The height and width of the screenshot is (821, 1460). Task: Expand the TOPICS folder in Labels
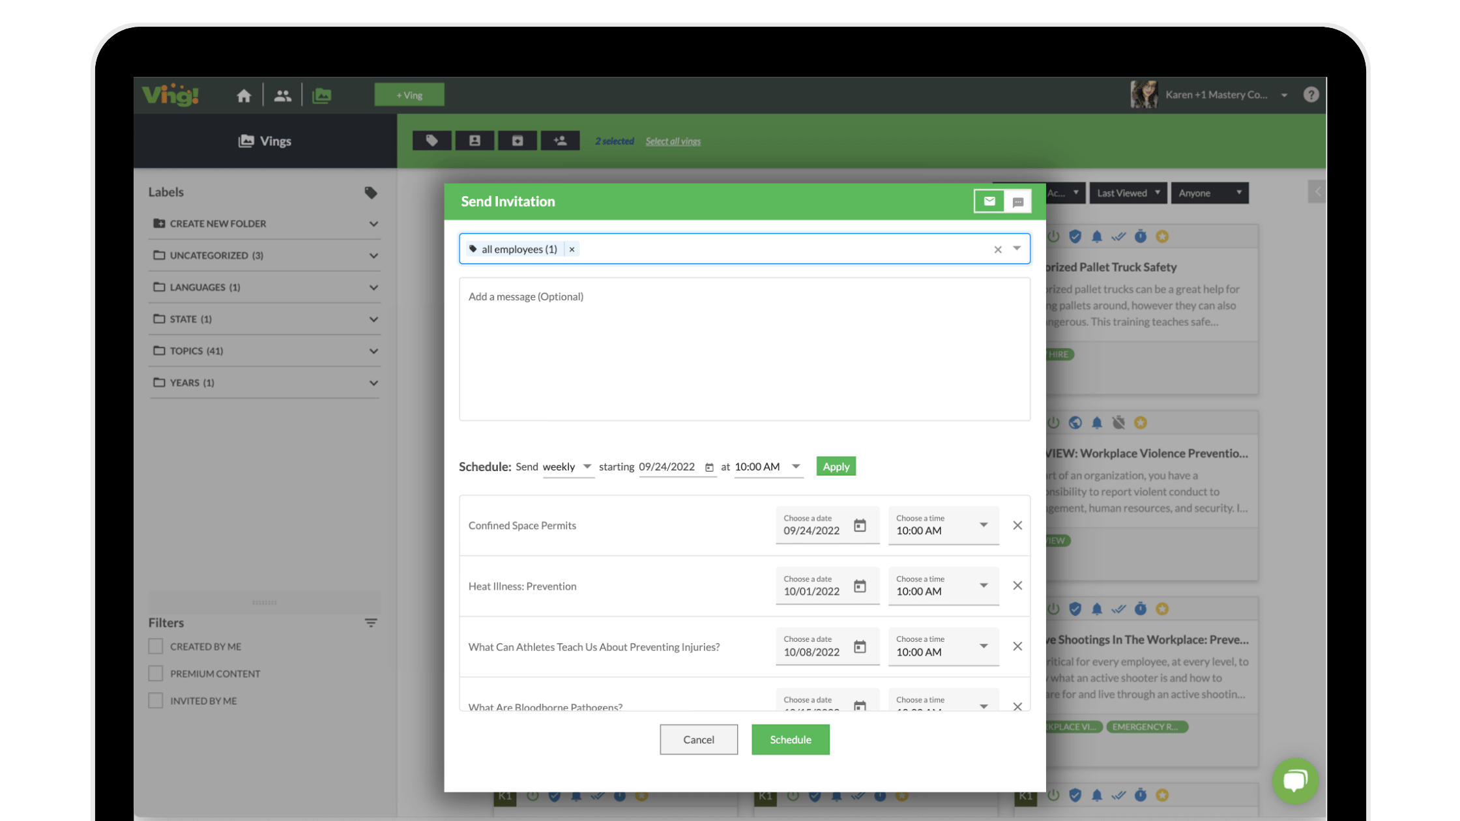(373, 351)
